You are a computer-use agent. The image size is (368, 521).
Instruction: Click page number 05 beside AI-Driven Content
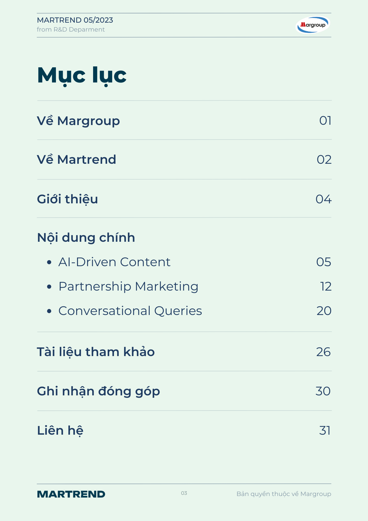click(324, 262)
